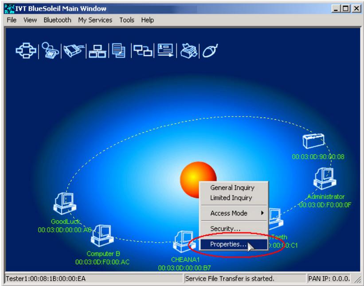Click the Human Interface mouse icon
The width and height of the screenshot is (364, 286).
210,51
